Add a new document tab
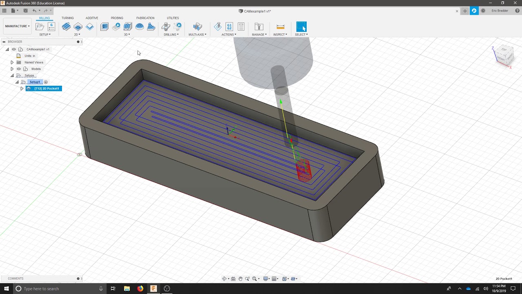Viewport: 522px width, 294px height. coord(465,11)
